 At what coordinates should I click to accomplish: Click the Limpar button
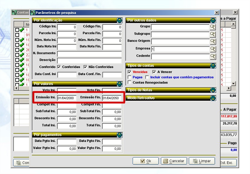click(x=202, y=161)
